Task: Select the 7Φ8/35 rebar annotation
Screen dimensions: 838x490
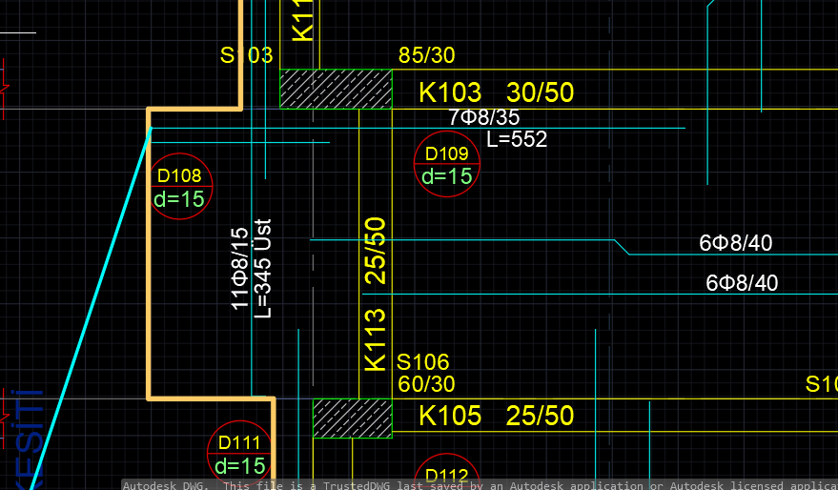Action: click(x=484, y=117)
